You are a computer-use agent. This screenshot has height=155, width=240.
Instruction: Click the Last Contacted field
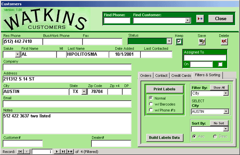[x=156, y=54]
